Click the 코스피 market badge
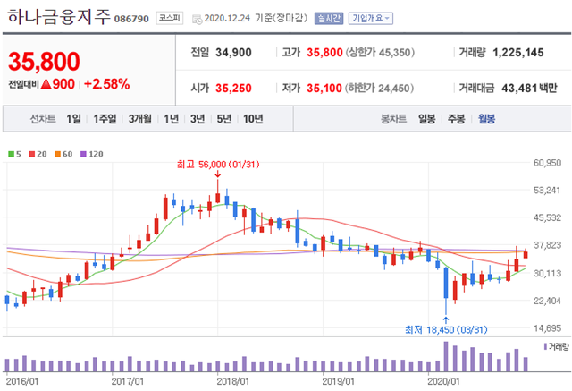 tap(170, 18)
